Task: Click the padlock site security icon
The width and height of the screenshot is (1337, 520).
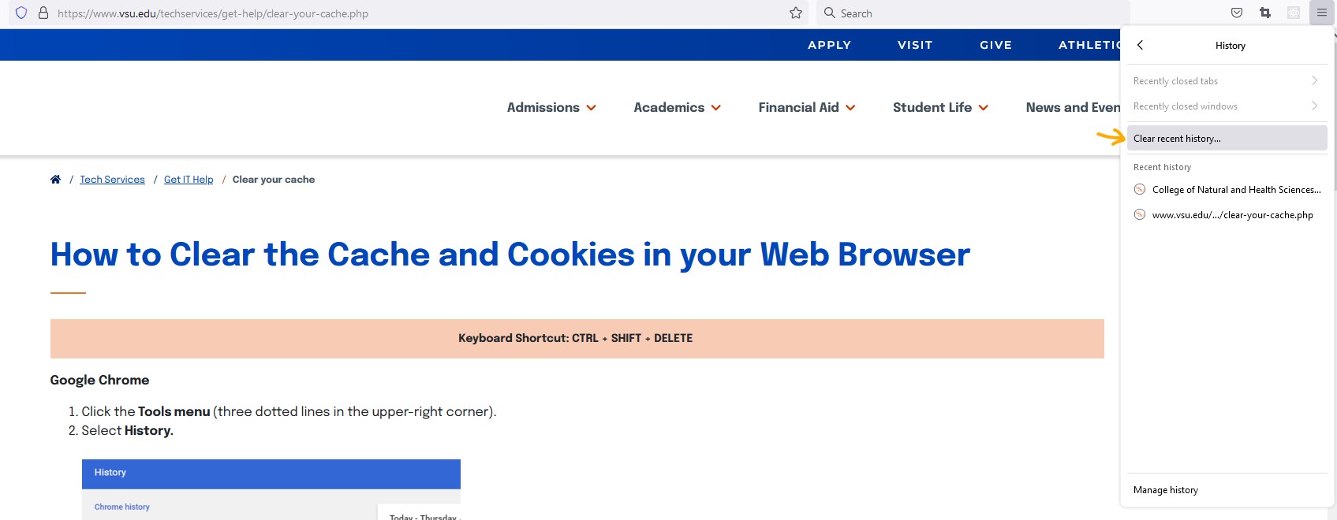Action: pos(43,13)
